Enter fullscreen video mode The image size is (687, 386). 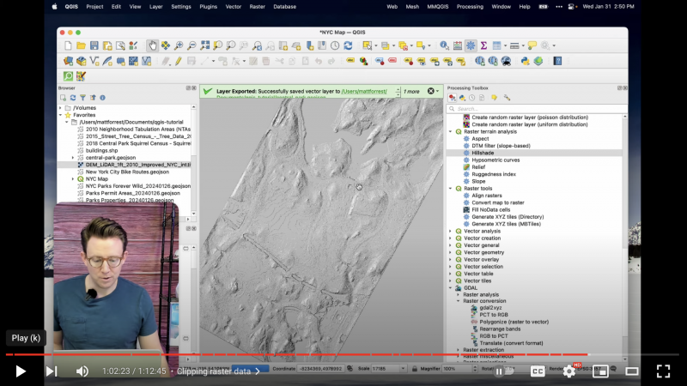[663, 371]
